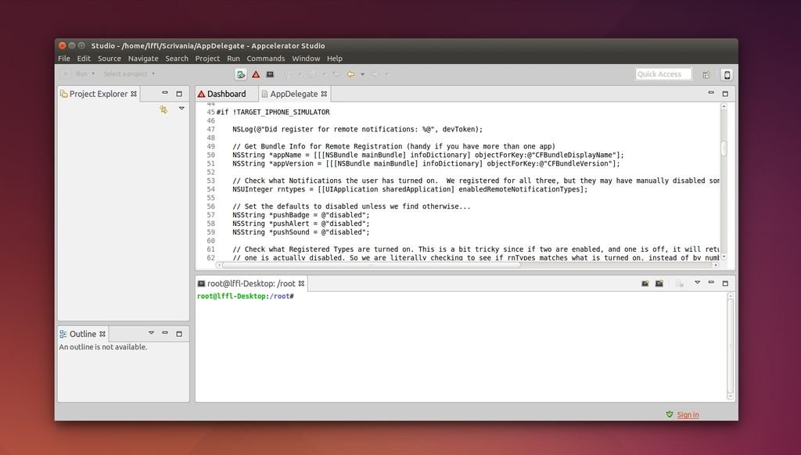Click the red Dashboard triangle toolbar icon
The image size is (801, 455).
point(256,74)
